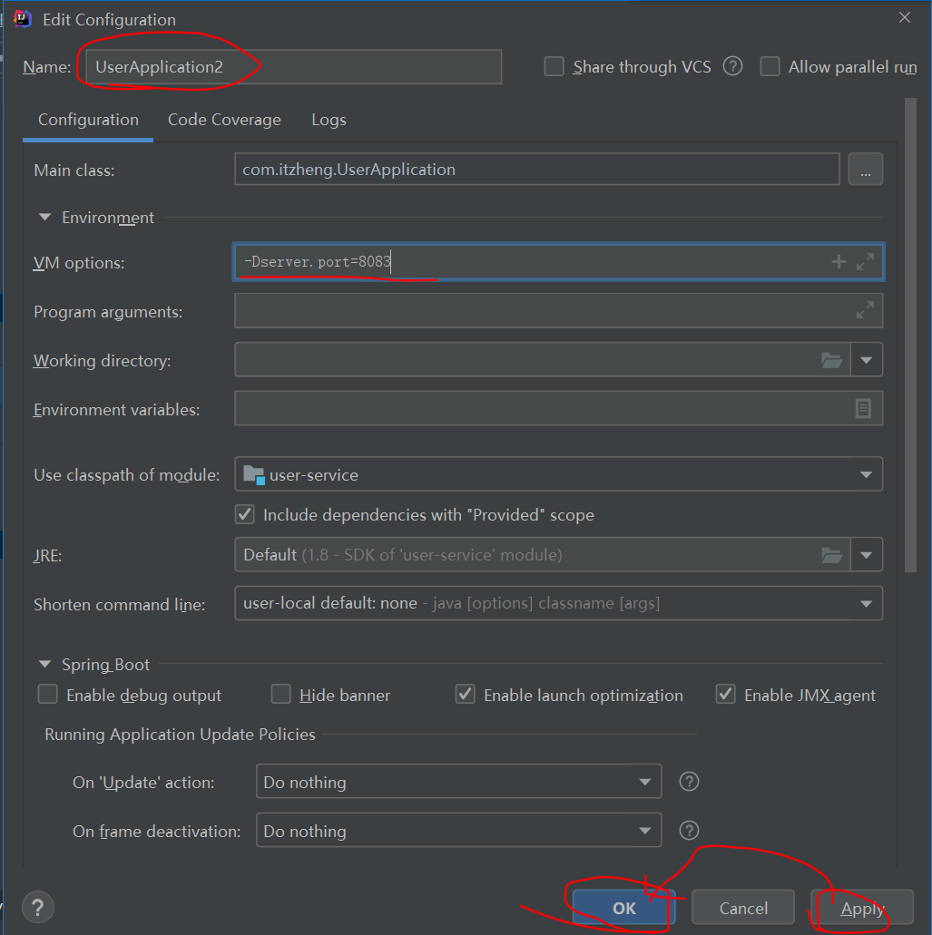Screen dimensions: 932x935
Task: Click the Cancel button
Action: click(743, 908)
